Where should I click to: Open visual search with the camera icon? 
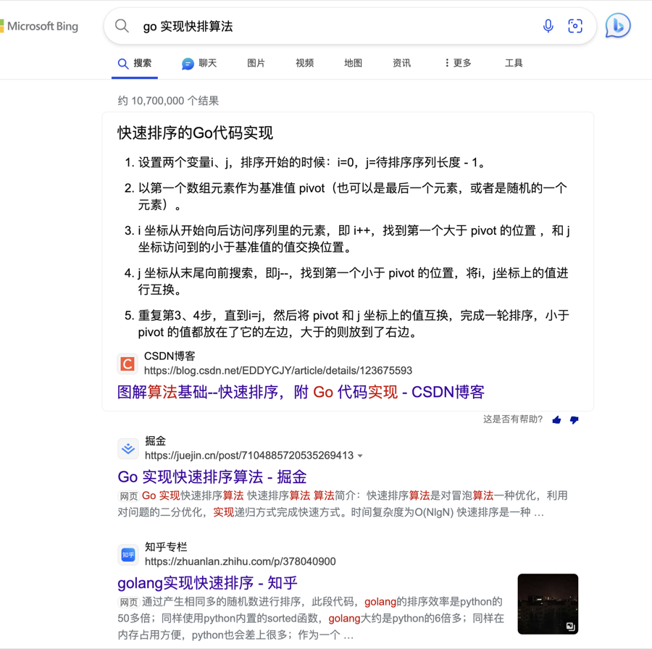pyautogui.click(x=575, y=25)
